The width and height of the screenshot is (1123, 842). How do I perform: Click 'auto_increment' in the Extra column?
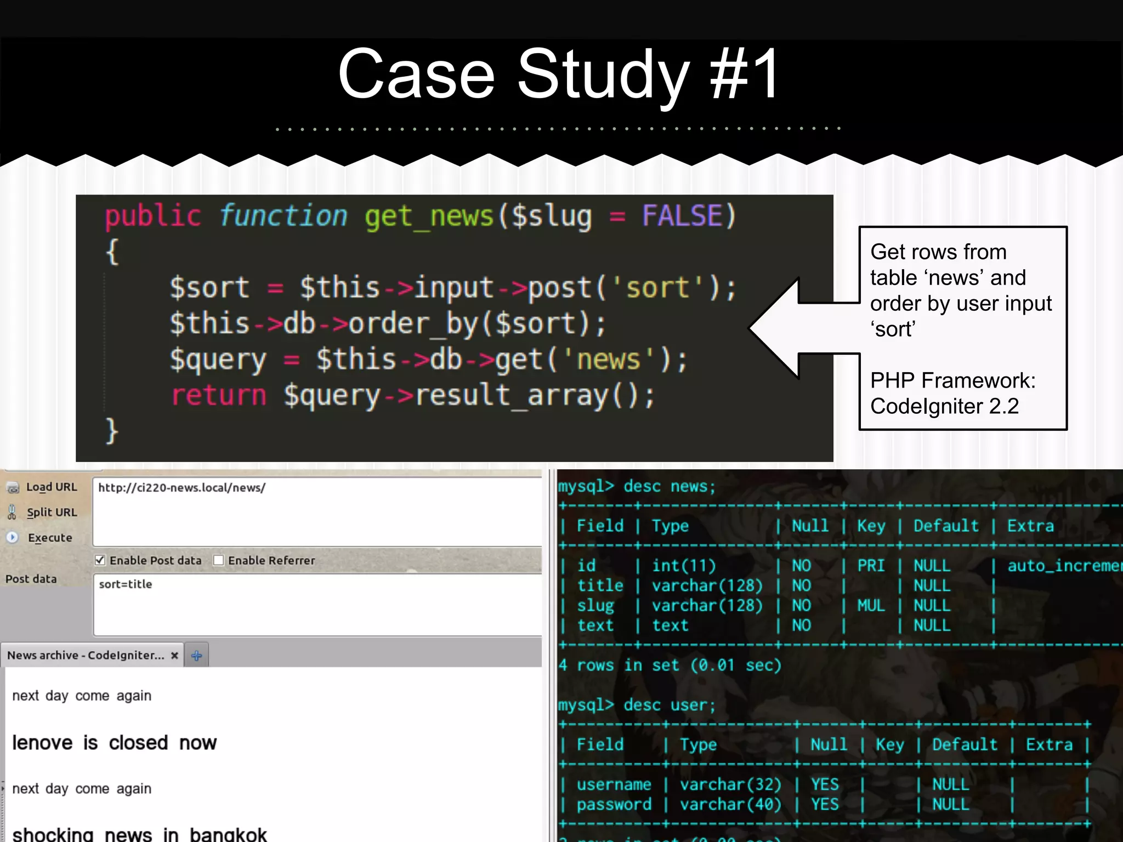(1065, 566)
